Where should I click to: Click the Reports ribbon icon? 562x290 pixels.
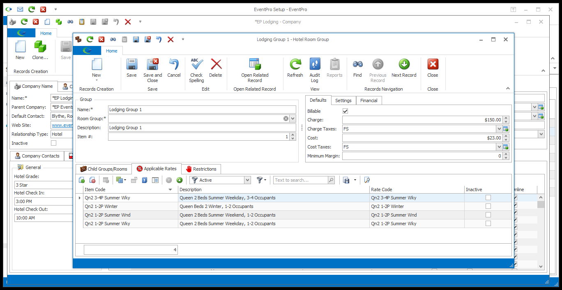(x=334, y=68)
